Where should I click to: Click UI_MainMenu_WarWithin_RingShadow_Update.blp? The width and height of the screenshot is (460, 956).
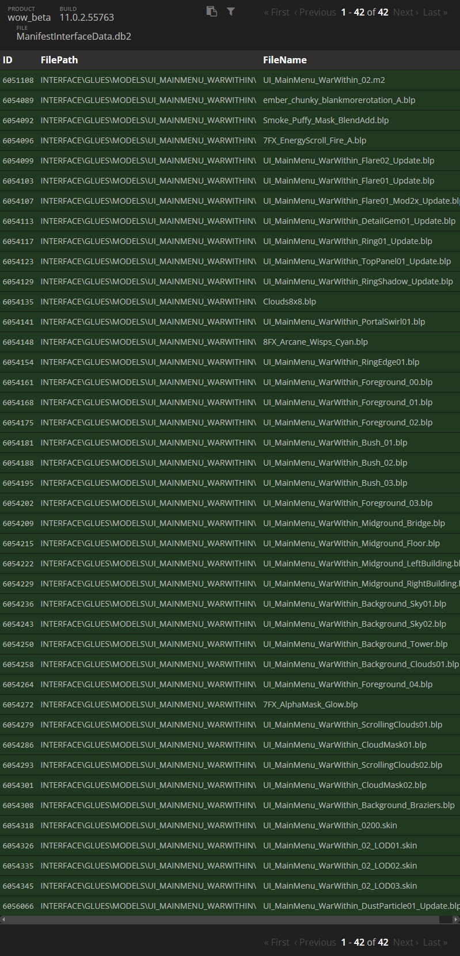click(358, 281)
